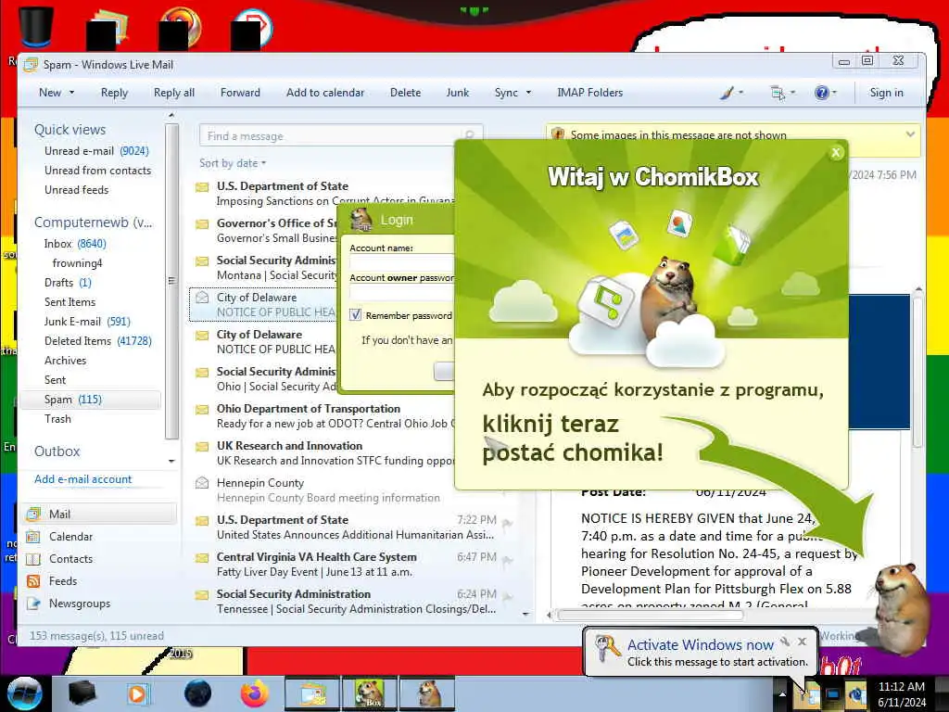Show hidden tray icons arrow
The image size is (949, 712).
pos(782,694)
